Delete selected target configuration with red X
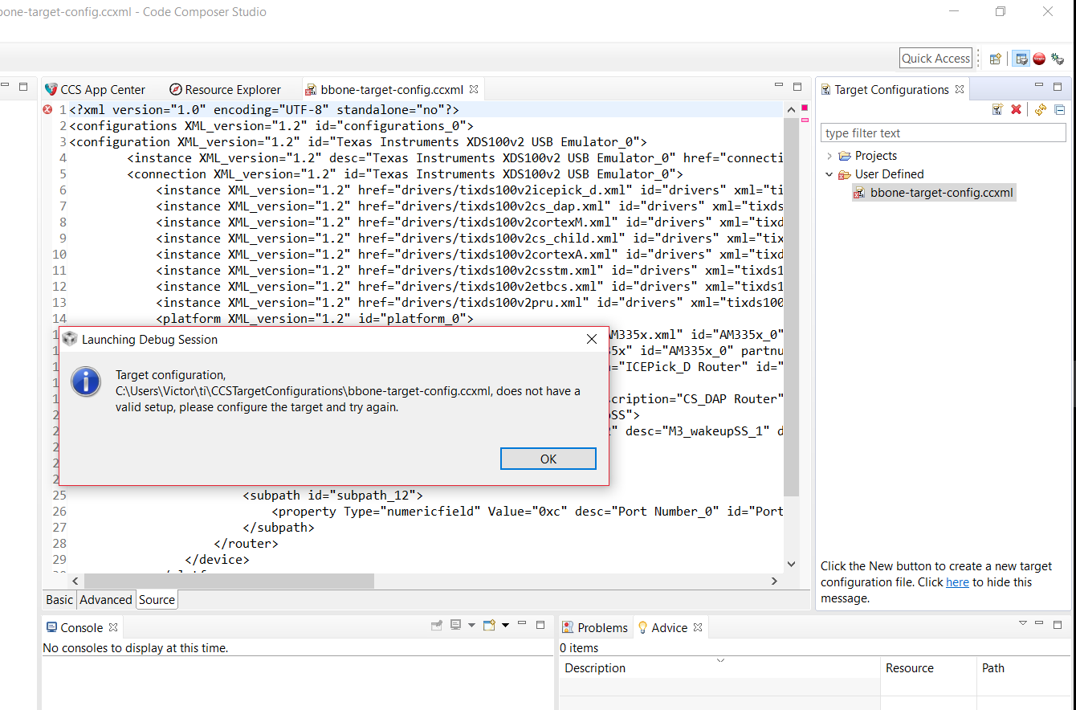The height and width of the screenshot is (710, 1076). [x=1016, y=109]
